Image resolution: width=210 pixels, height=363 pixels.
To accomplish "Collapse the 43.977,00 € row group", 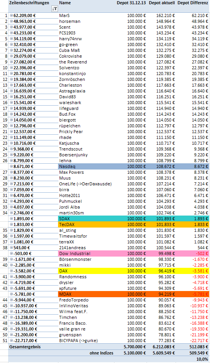I will pos(11,27).
